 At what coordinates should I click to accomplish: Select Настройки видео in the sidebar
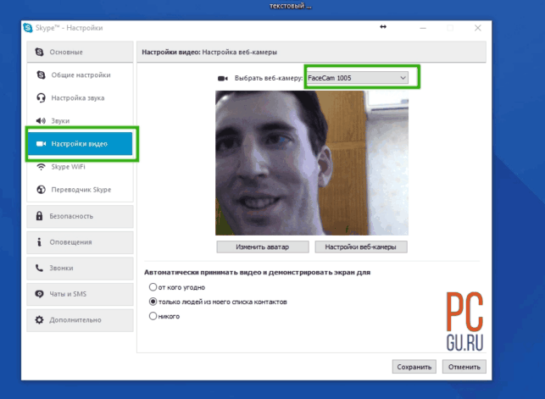click(80, 144)
